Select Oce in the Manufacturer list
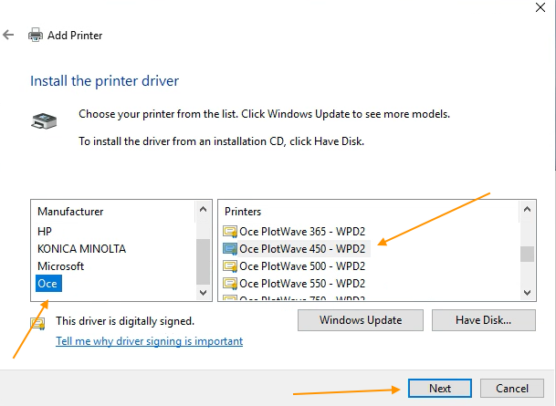This screenshot has width=556, height=406. (48, 284)
